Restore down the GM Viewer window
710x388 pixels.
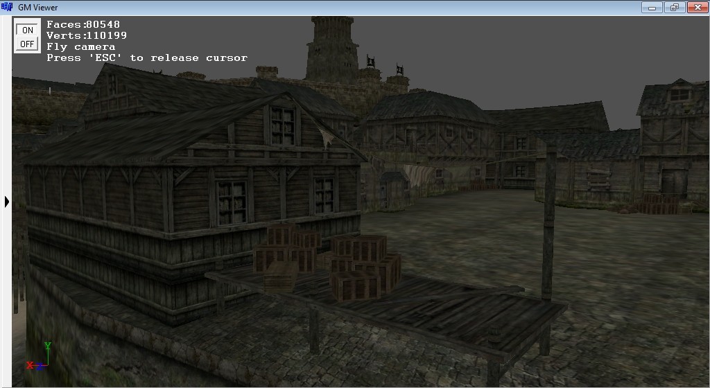[x=675, y=7]
